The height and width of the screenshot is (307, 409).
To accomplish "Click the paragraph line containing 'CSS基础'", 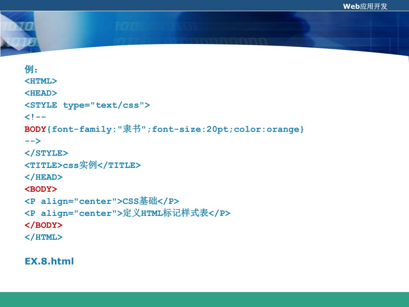I will click(102, 201).
